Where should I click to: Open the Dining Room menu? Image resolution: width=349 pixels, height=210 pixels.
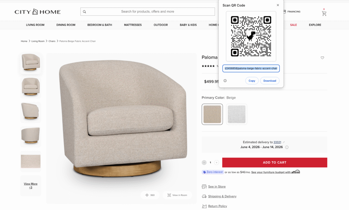(66, 25)
